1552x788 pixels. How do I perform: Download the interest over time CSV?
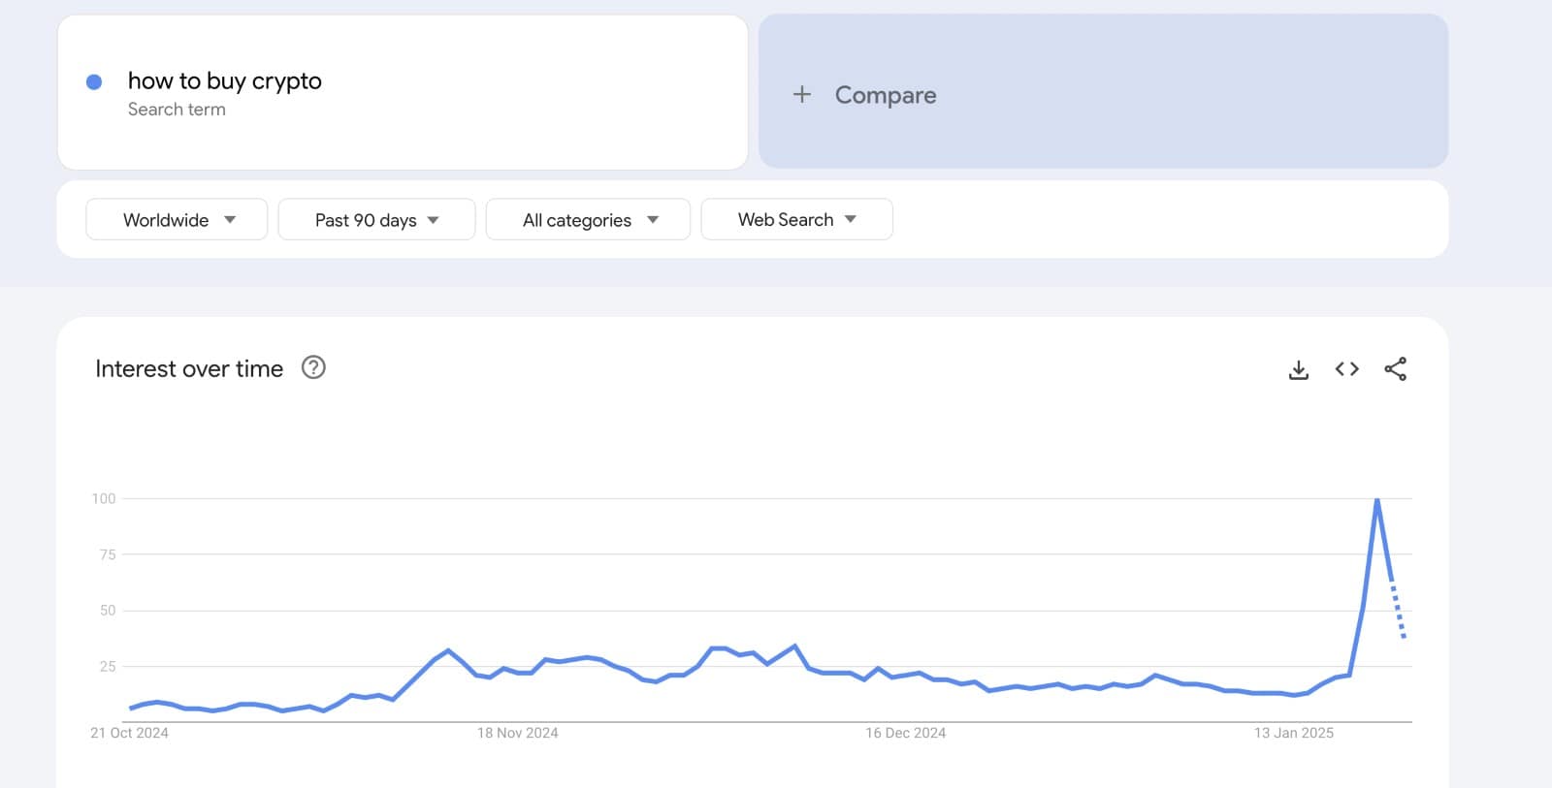[1298, 369]
